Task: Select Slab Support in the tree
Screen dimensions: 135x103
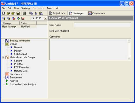Action: tap(21, 54)
